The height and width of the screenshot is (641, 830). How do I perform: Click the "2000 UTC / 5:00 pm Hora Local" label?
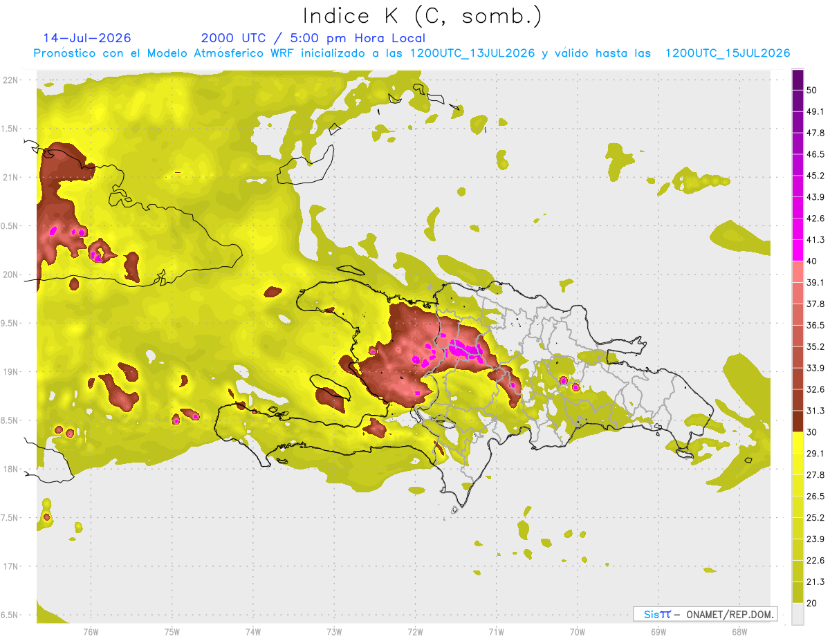pos(313,38)
